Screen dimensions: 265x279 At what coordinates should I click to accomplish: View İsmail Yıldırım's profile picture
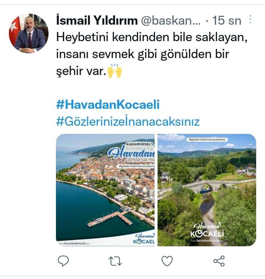(x=29, y=33)
